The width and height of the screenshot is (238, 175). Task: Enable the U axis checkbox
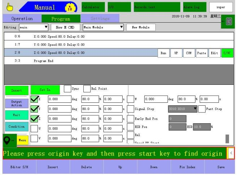[34, 127]
